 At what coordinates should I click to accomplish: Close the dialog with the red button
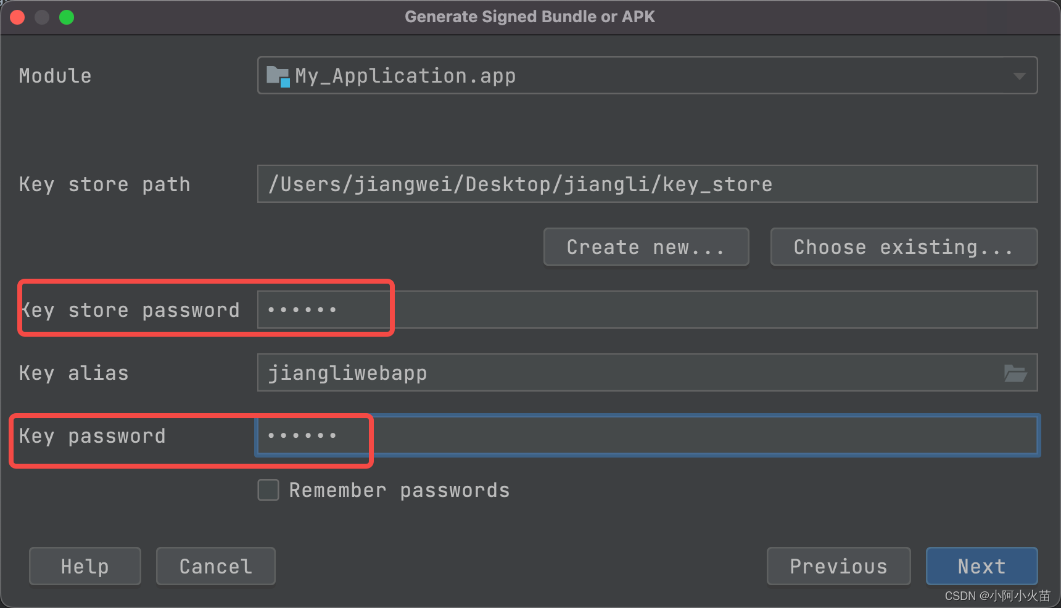pyautogui.click(x=17, y=17)
